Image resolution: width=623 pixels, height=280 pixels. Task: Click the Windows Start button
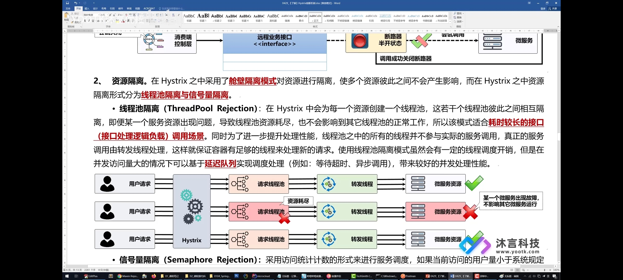(67, 276)
